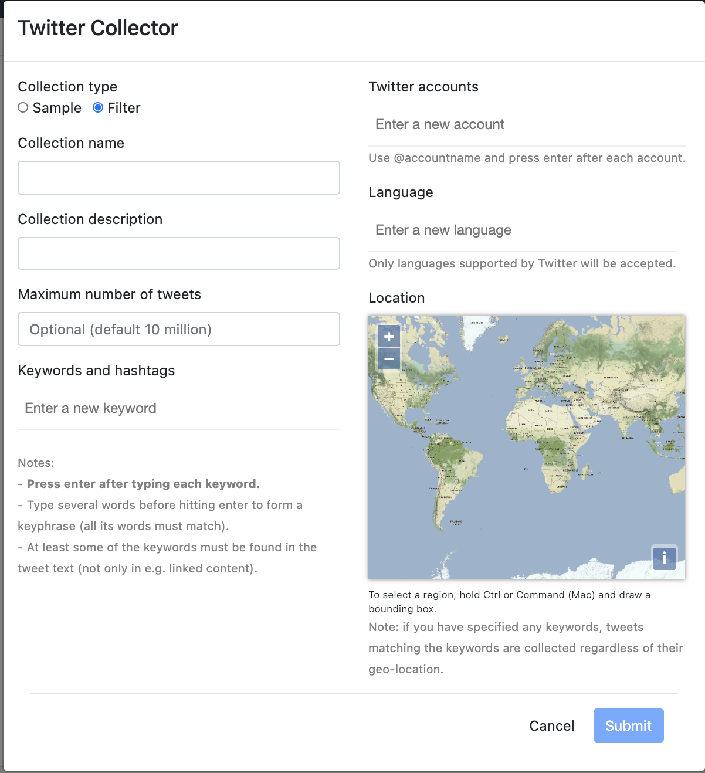Click the 'Collection description' label
Image resolution: width=705 pixels, height=773 pixels.
pos(90,219)
